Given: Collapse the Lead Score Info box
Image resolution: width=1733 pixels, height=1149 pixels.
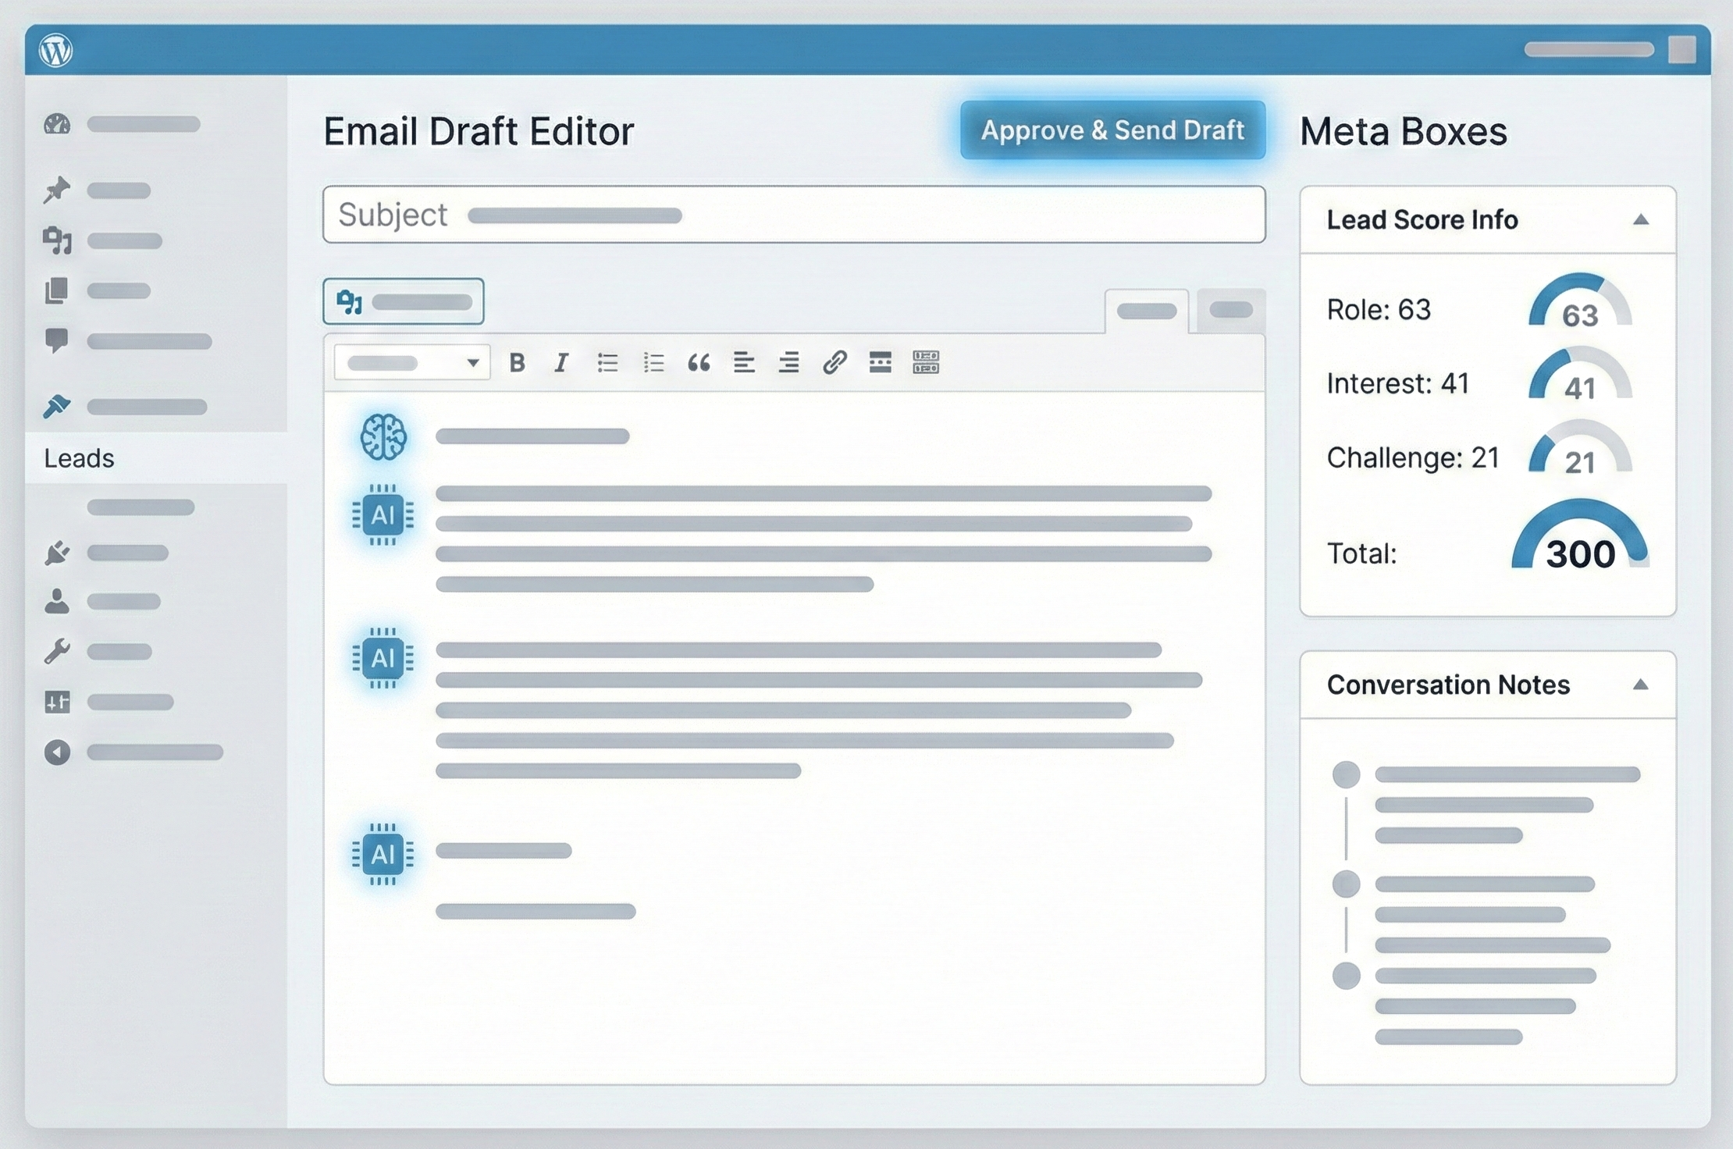Looking at the screenshot, I should coord(1641,220).
